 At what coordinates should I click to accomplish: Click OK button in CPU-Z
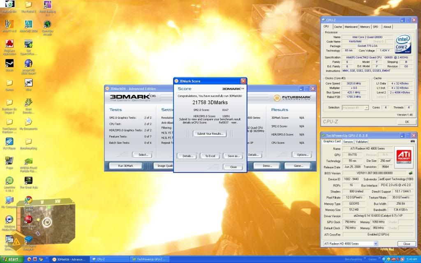coord(407,122)
